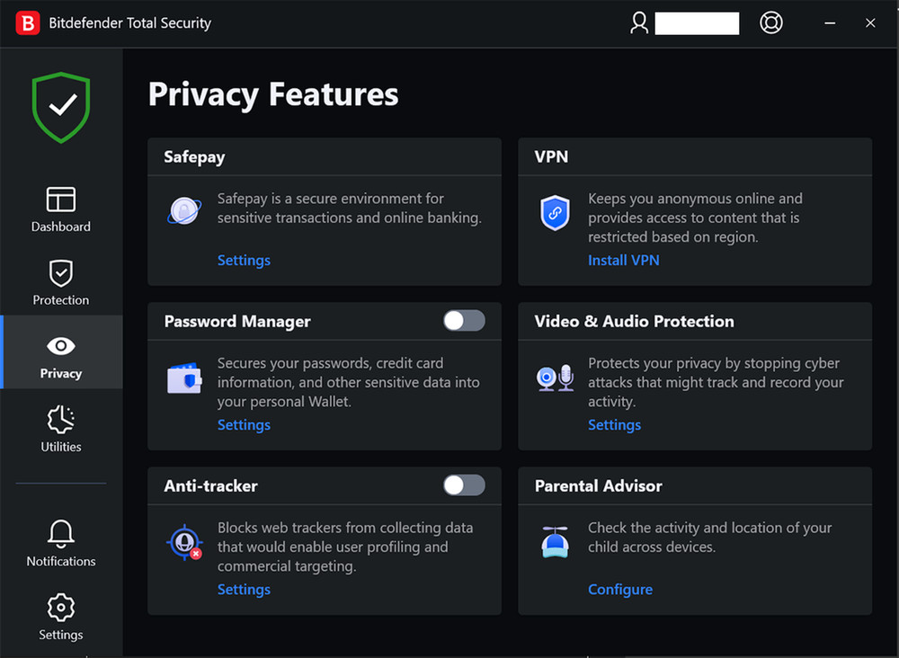899x658 pixels.
Task: Click the Anti-tracker blocking icon
Action: (x=184, y=543)
